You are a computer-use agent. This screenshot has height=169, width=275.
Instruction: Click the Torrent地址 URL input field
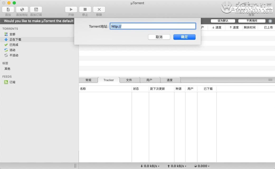coord(153,26)
